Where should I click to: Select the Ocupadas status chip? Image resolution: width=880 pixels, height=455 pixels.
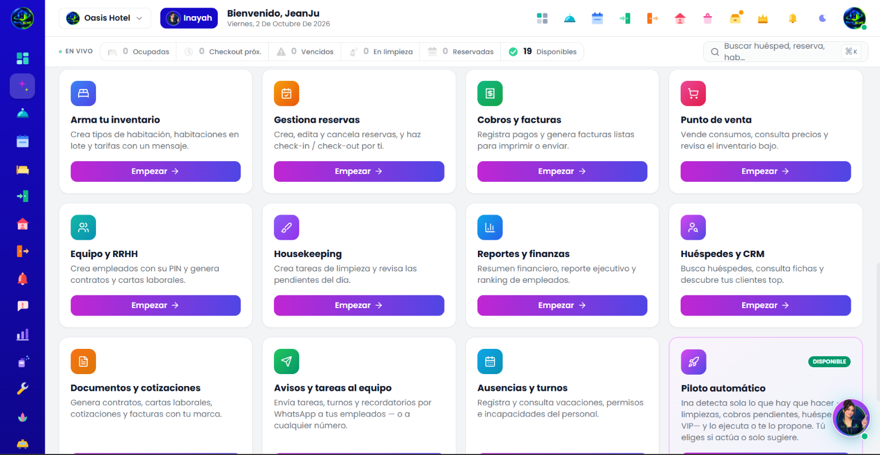(x=138, y=52)
